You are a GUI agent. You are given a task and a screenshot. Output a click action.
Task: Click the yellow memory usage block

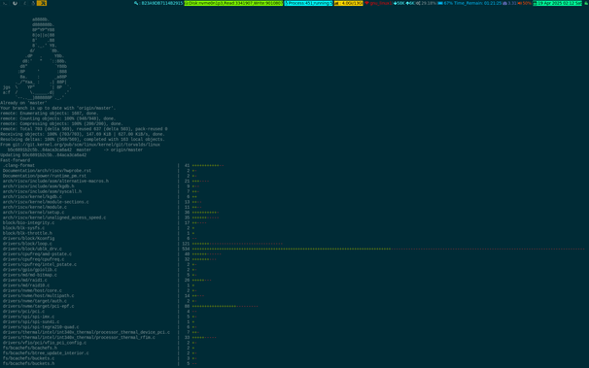coord(349,3)
